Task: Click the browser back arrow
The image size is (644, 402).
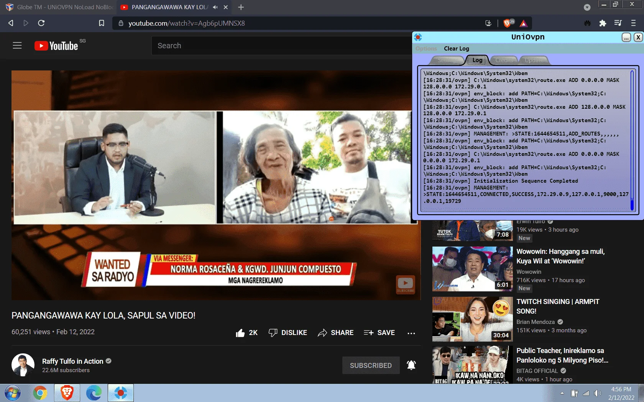Action: 11,23
